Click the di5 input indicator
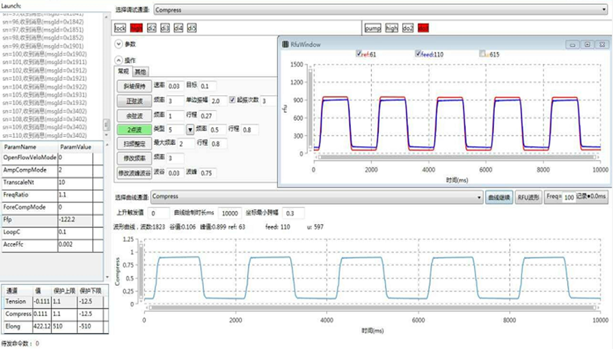Image resolution: width=613 pixels, height=349 pixels. (x=192, y=29)
